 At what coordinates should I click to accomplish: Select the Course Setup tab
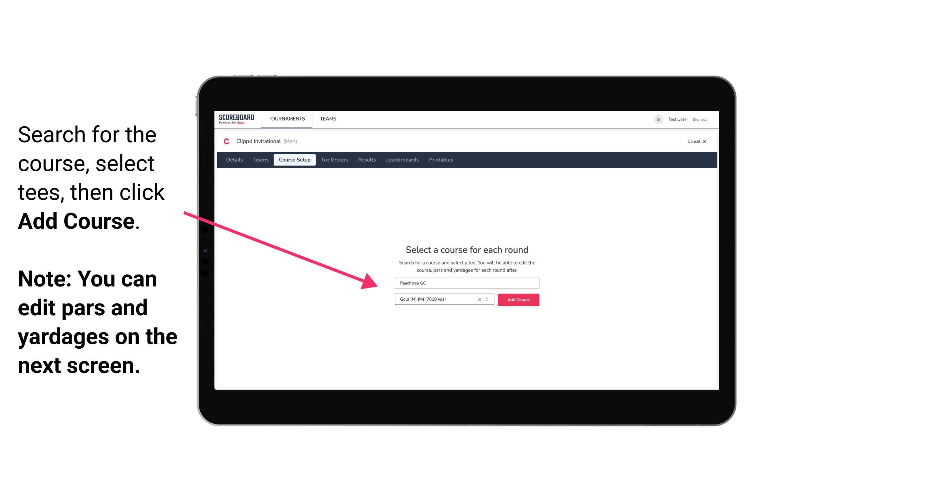coord(295,160)
